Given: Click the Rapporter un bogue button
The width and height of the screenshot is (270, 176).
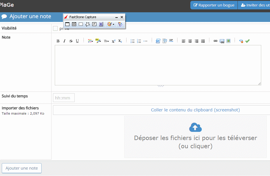Looking at the screenshot, I should click(214, 5).
